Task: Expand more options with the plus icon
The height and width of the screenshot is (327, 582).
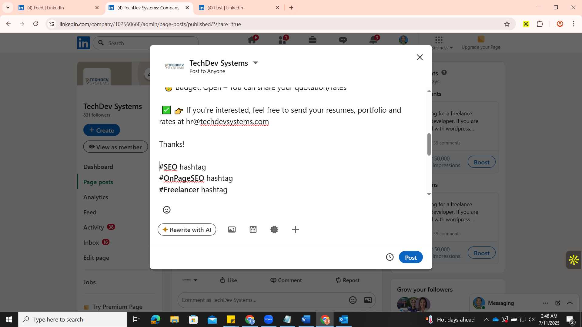Action: pyautogui.click(x=296, y=230)
